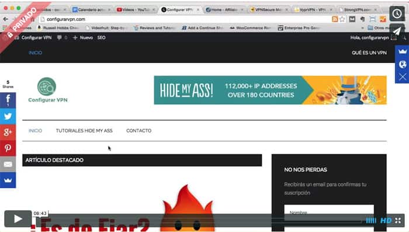Toggle HD video quality
The width and height of the screenshot is (409, 232).
pos(386,221)
